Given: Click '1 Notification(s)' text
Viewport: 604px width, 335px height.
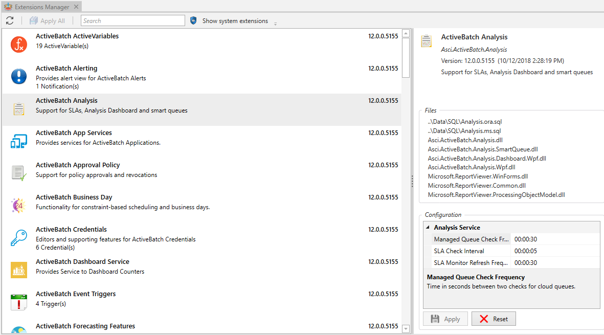Looking at the screenshot, I should (57, 86).
